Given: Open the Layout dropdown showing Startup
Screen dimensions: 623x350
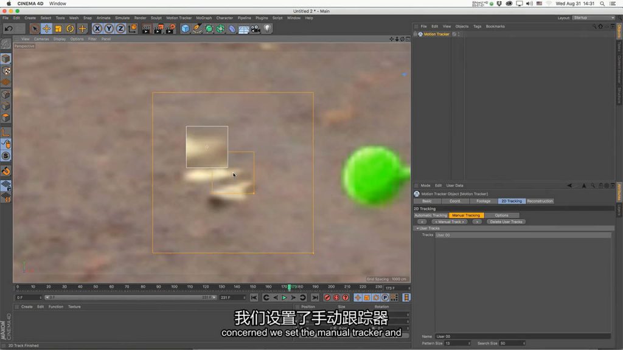Looking at the screenshot, I should coord(594,18).
